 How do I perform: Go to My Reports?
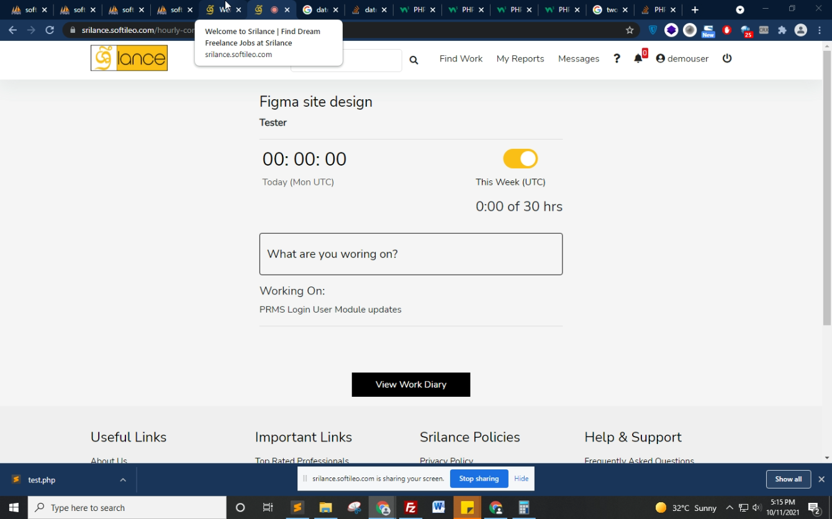[x=520, y=58]
